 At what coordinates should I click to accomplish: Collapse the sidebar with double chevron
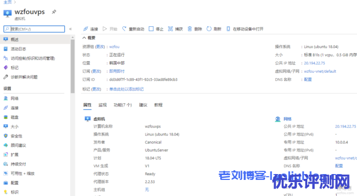tap(71, 29)
